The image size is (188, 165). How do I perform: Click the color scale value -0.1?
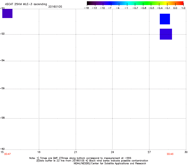pyautogui.click(x=167, y=8)
